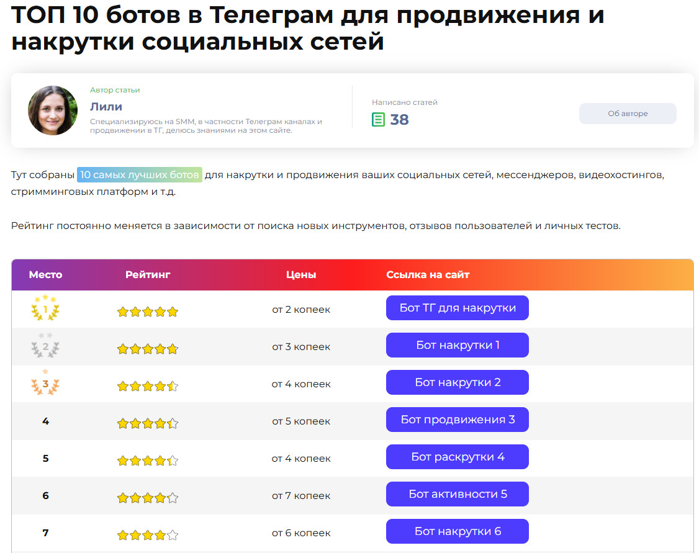Click author bio text about SMM
This screenshot has width=699, height=553.
pyautogui.click(x=206, y=125)
